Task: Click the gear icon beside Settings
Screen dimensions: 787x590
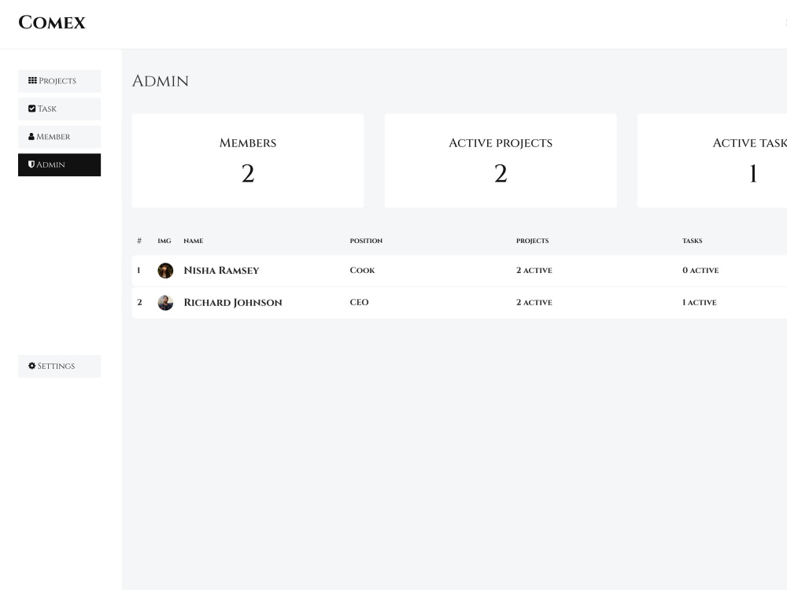Action: coord(32,366)
